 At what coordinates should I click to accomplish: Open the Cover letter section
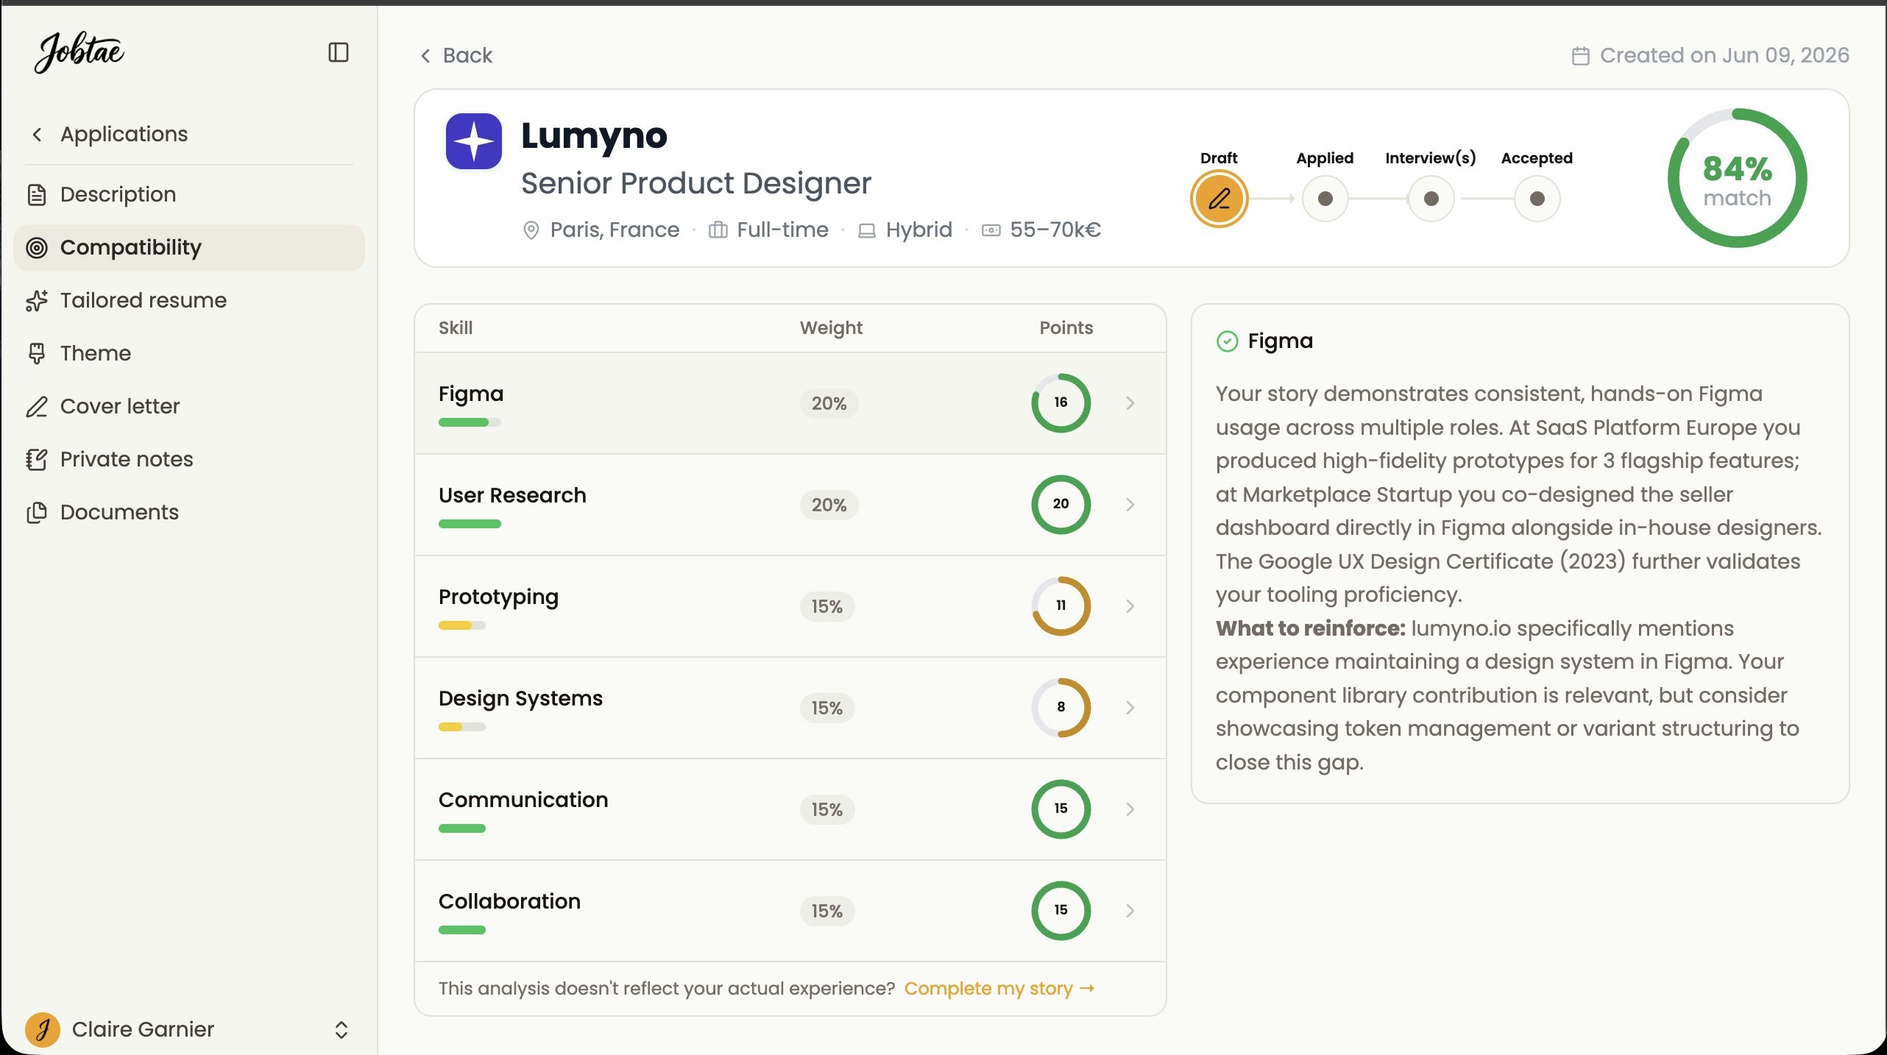point(189,407)
